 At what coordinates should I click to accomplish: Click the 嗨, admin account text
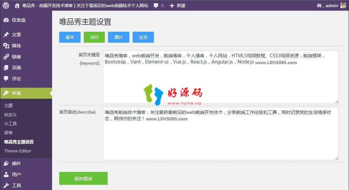pos(328,6)
